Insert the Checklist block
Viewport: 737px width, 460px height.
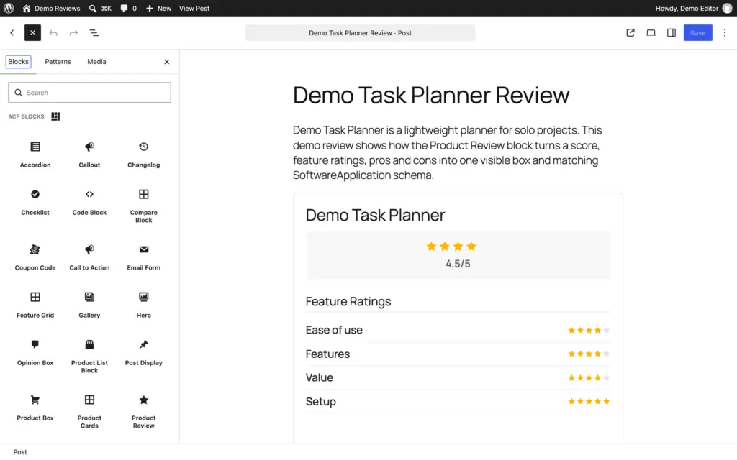[35, 202]
